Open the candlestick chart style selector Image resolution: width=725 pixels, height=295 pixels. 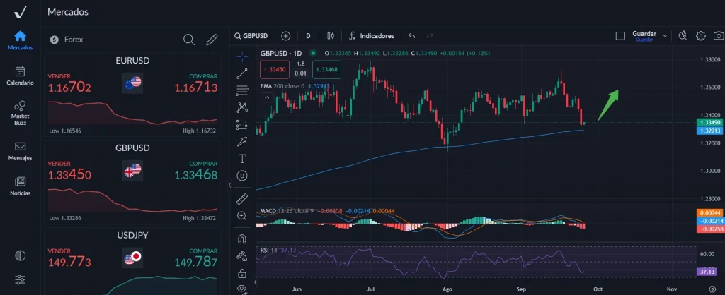pos(329,35)
